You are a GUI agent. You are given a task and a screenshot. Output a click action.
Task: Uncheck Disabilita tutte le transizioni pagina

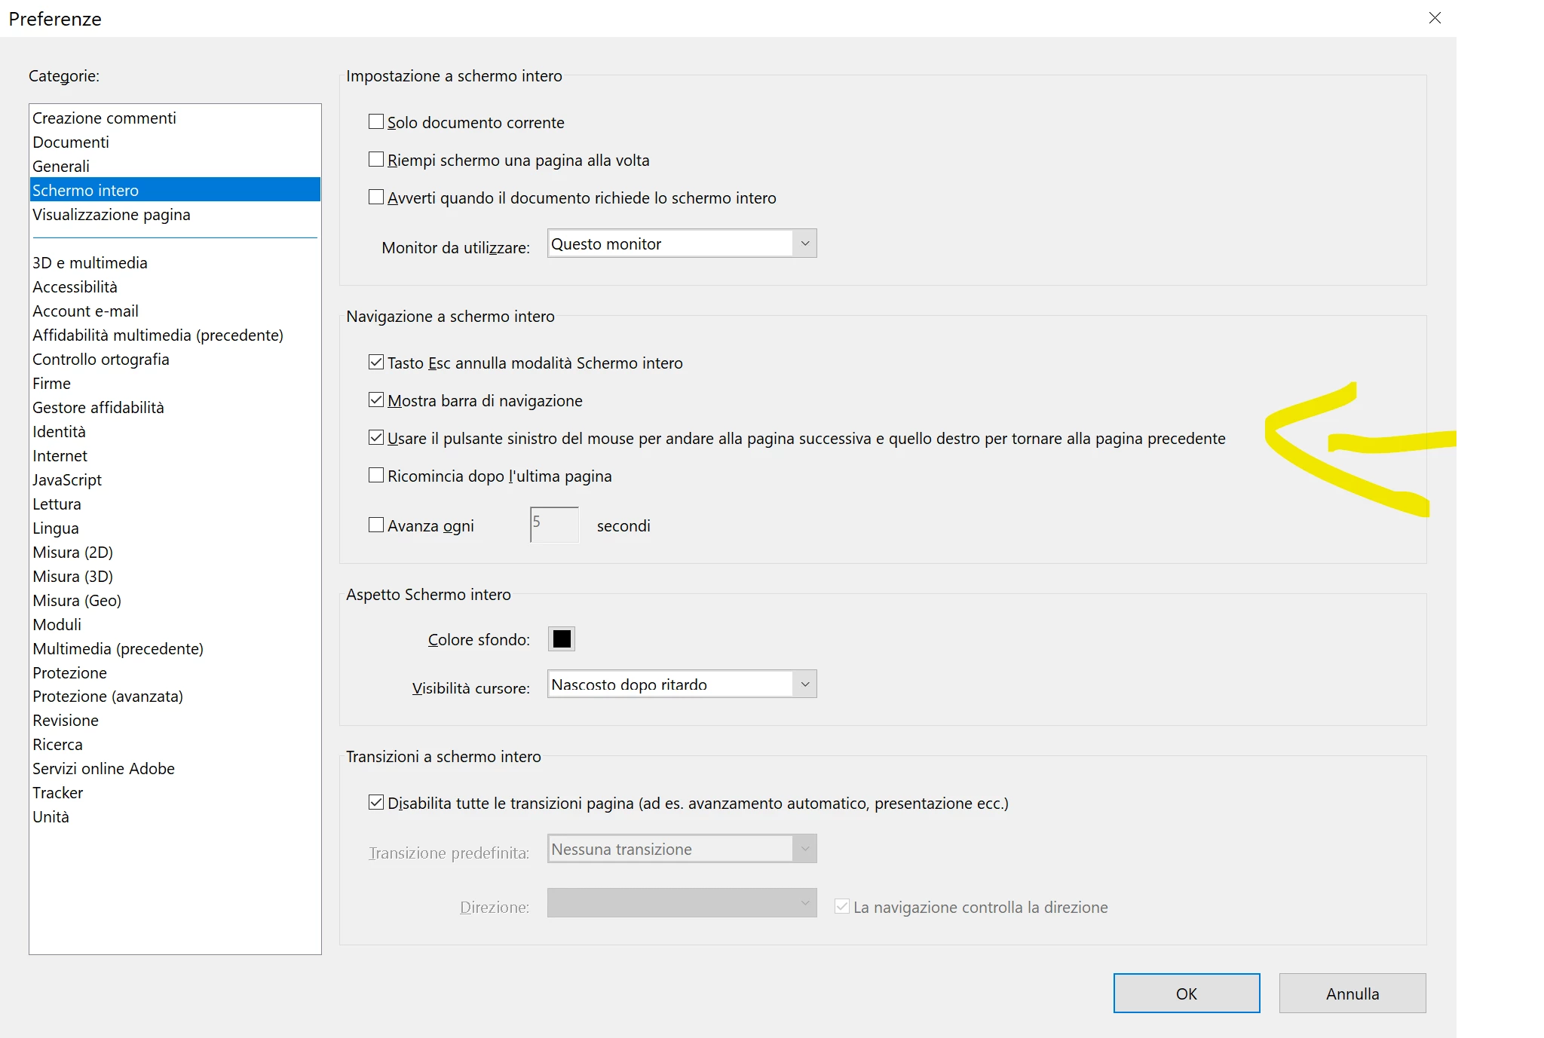(376, 802)
